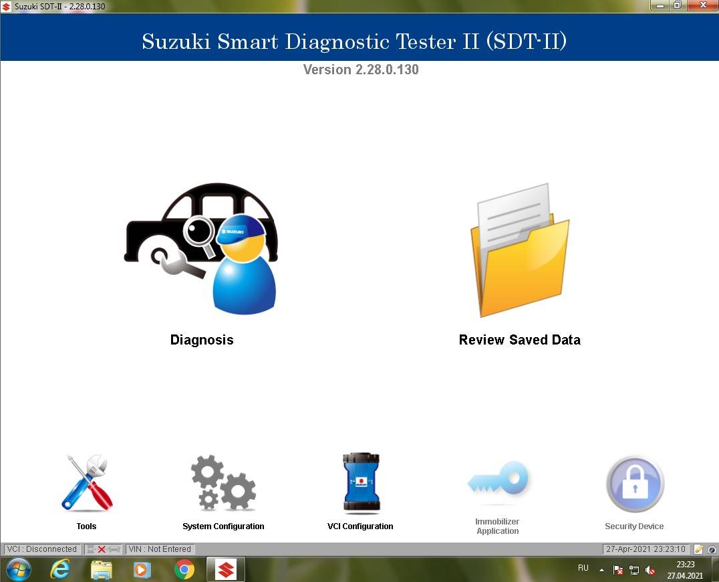Click the VCI Configuration label
Image resolution: width=719 pixels, height=582 pixels.
click(x=360, y=526)
